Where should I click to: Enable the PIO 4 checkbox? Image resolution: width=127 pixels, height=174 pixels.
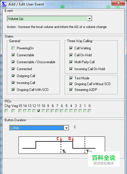tap(71, 111)
